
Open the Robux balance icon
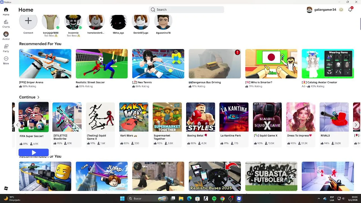(x=341, y=10)
